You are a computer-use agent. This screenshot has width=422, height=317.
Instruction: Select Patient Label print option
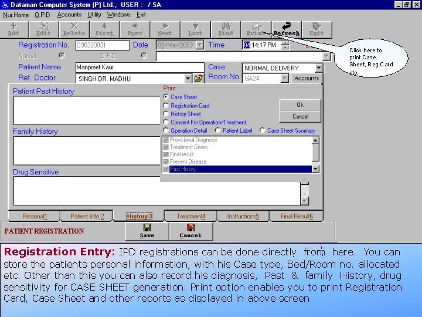coord(217,130)
